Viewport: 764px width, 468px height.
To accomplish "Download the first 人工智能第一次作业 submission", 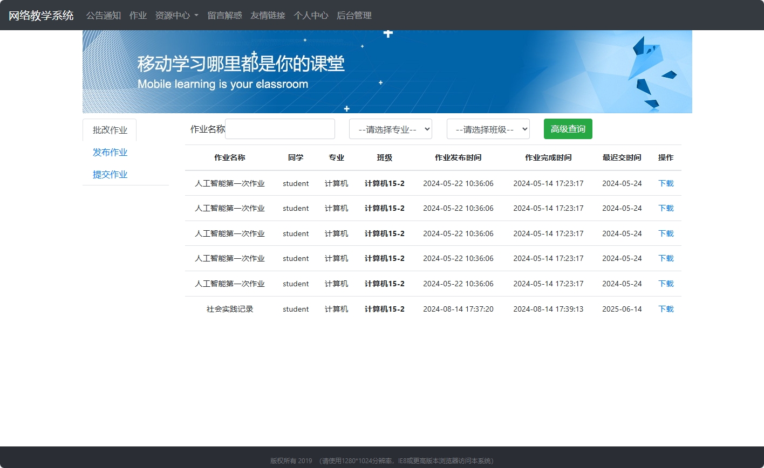I will [x=665, y=183].
